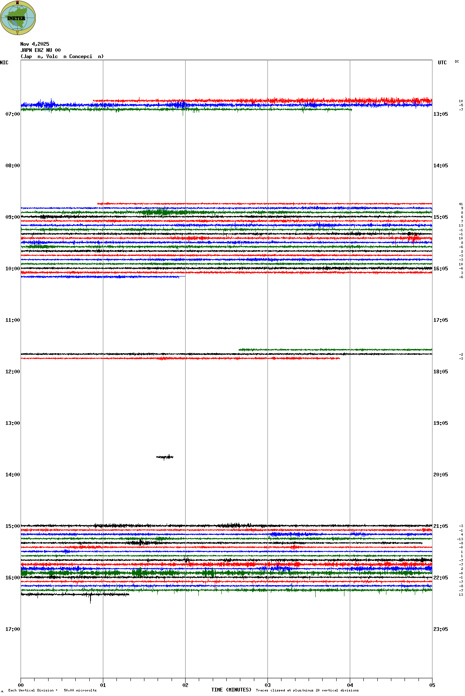This screenshot has width=465, height=696.
Task: Click the 50.00 microvolts scale note
Action: coord(80,690)
